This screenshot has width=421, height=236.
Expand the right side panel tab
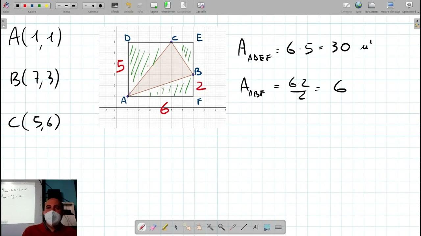click(417, 24)
